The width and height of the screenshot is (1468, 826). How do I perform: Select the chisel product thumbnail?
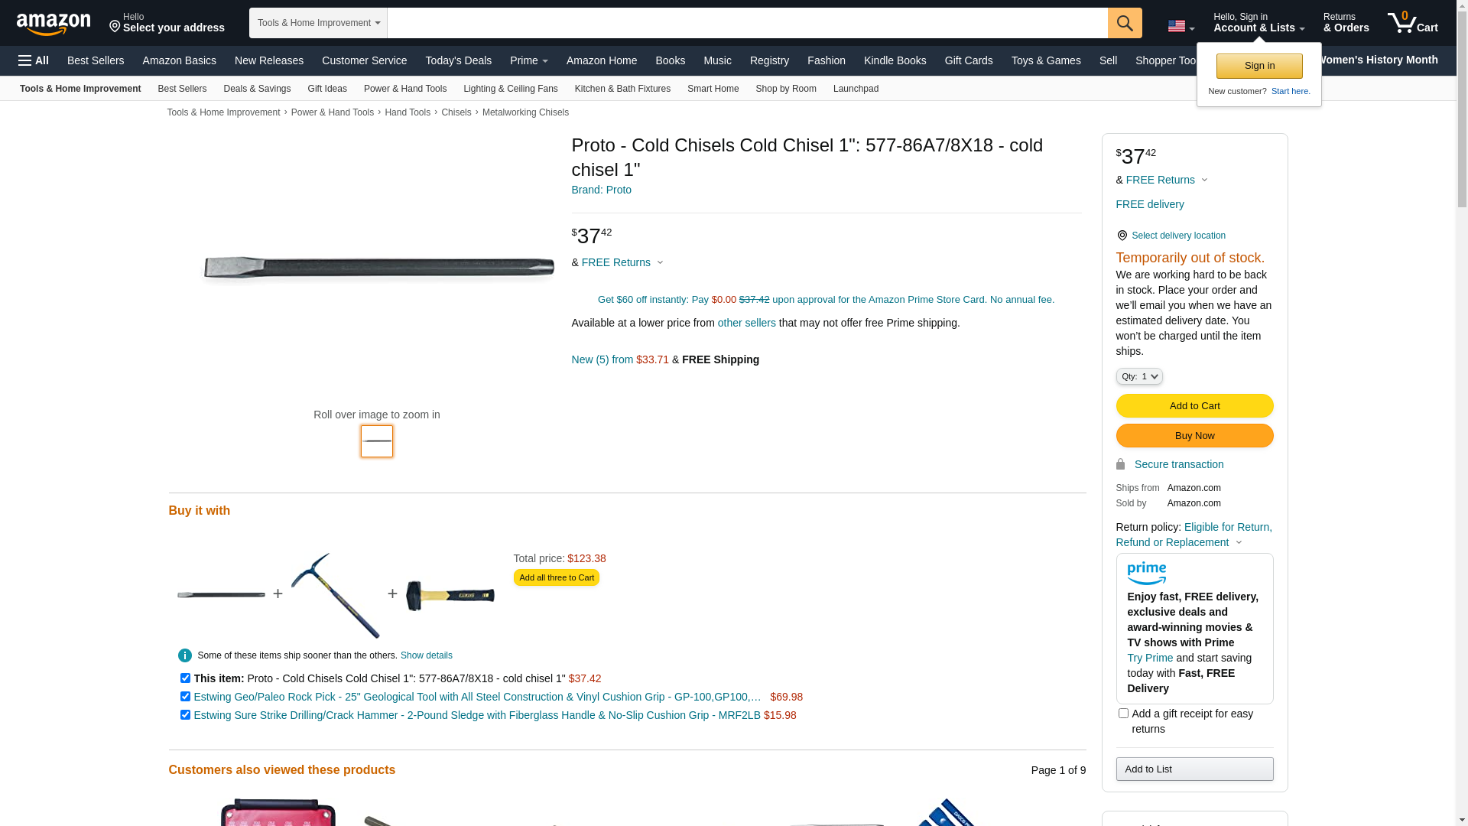[377, 441]
